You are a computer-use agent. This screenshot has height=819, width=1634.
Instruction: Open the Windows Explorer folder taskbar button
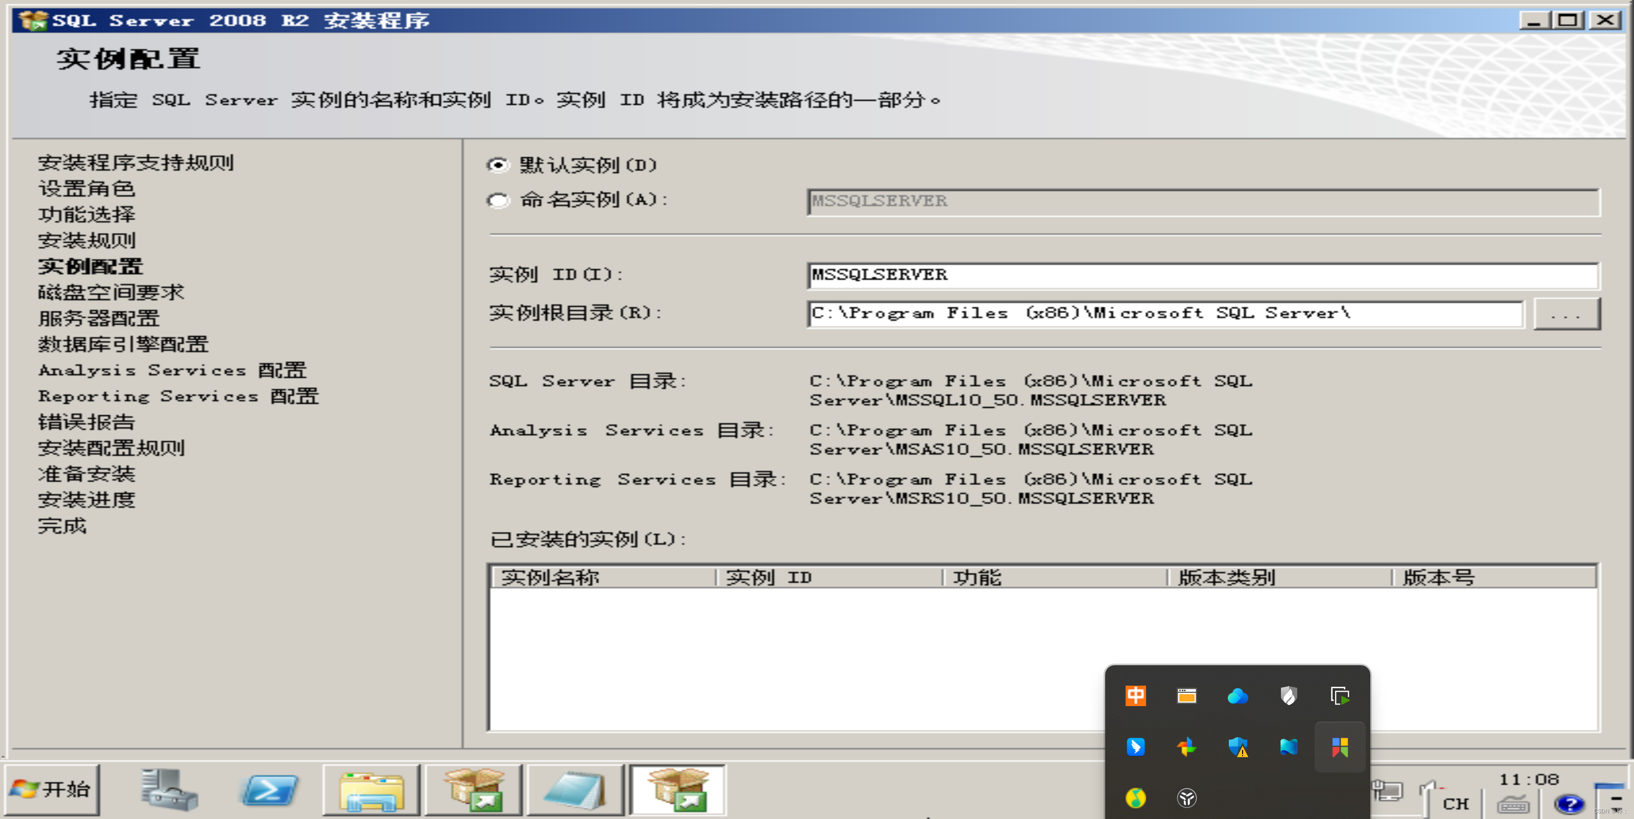(371, 790)
